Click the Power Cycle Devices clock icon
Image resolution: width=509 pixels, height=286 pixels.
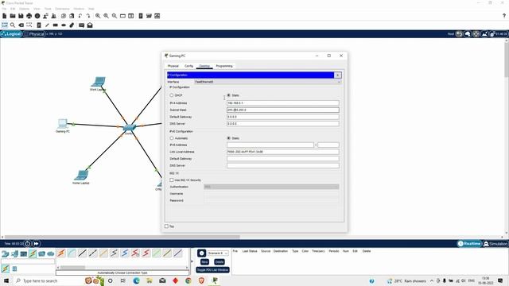[x=28, y=244]
